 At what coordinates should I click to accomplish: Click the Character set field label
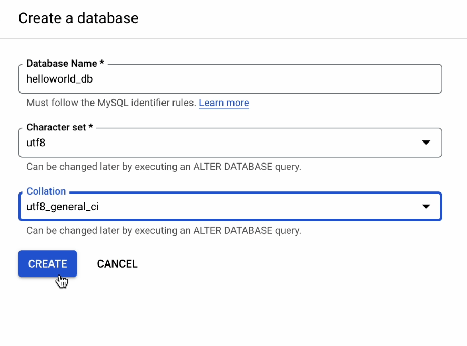tap(57, 128)
